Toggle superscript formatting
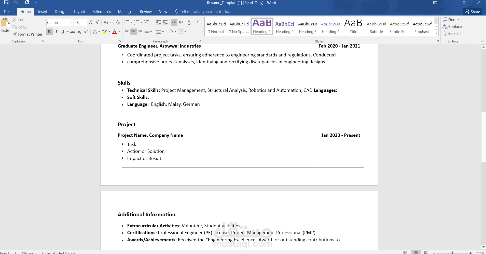 [86, 32]
